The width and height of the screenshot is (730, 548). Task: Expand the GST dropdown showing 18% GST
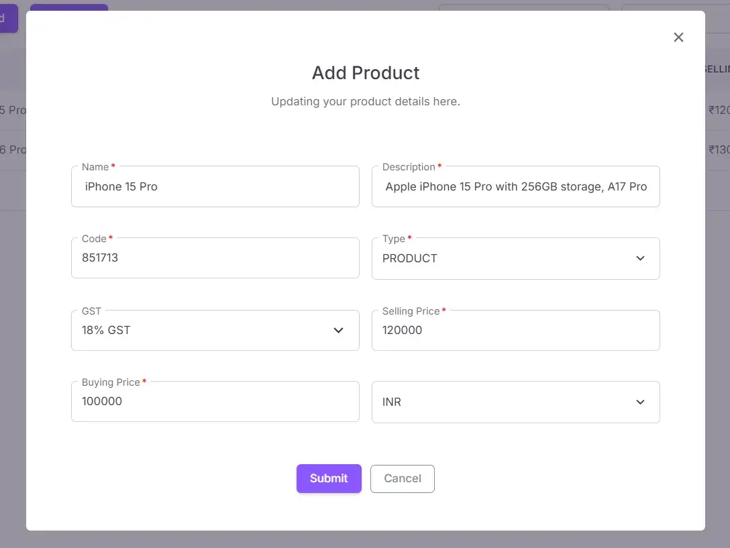(215, 330)
